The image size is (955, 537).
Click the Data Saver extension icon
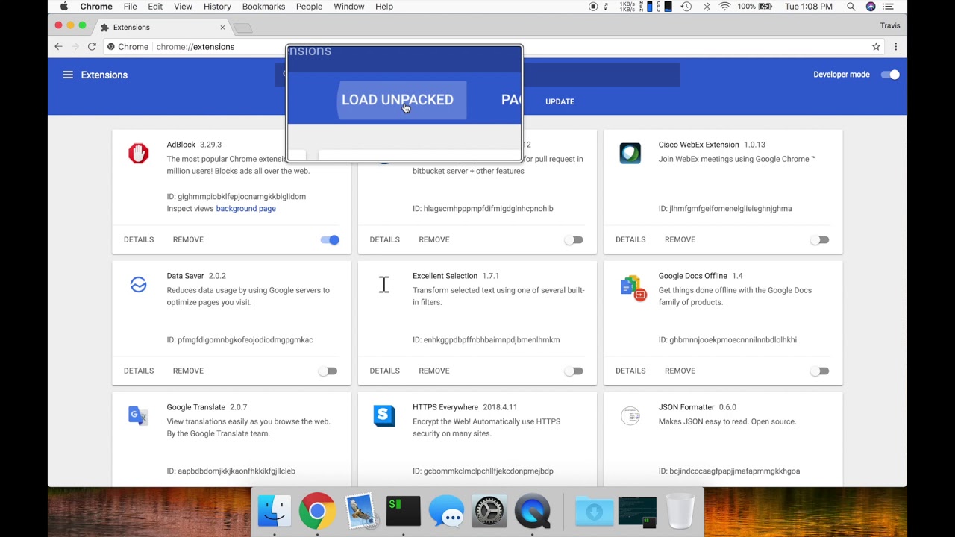pyautogui.click(x=138, y=285)
